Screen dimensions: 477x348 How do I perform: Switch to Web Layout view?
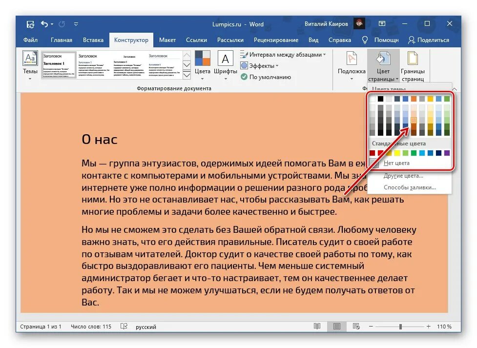[x=356, y=327]
